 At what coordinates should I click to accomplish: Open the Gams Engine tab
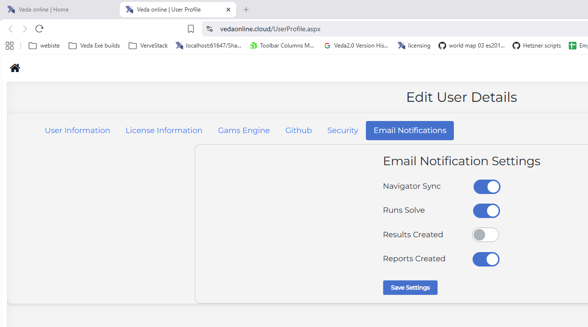coord(244,131)
